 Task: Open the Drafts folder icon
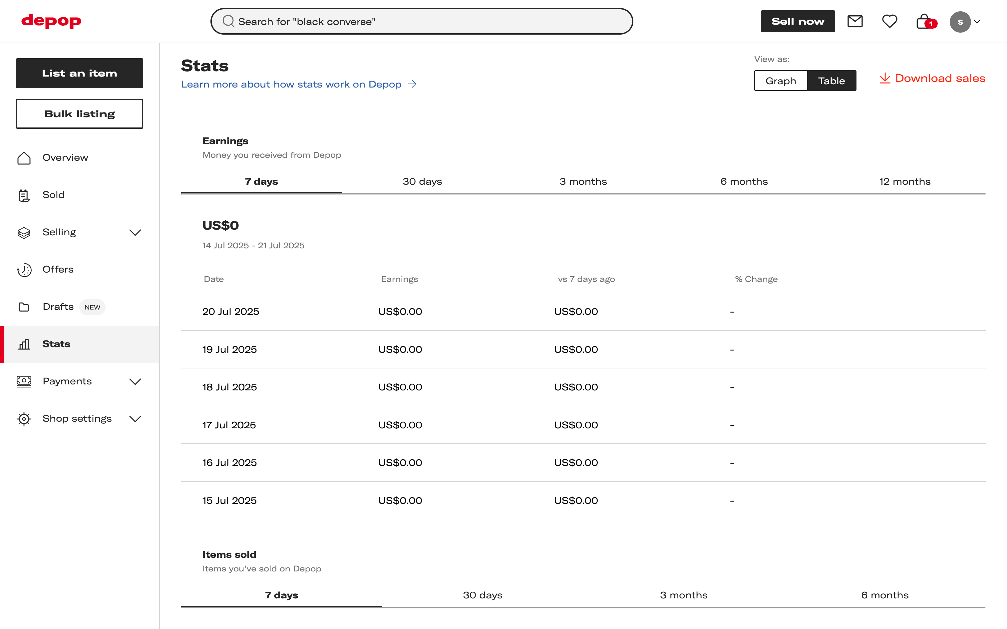(x=24, y=307)
